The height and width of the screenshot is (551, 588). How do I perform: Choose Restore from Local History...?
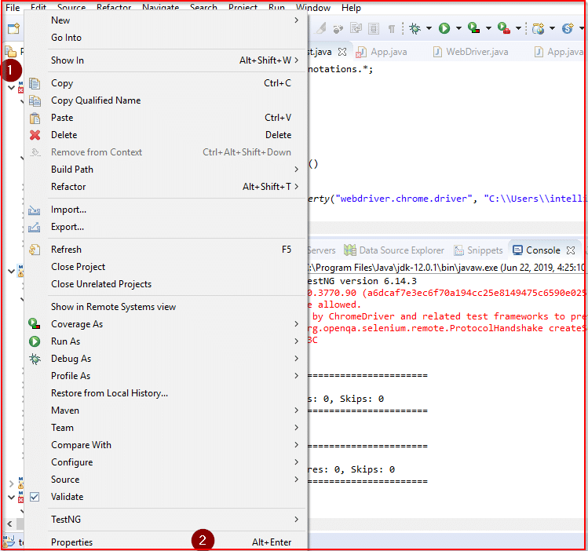[x=166, y=393]
